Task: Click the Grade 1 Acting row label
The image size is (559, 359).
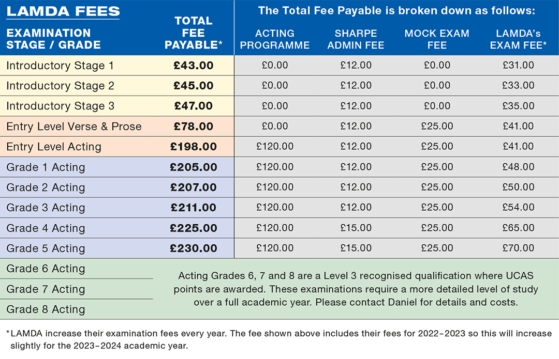Action: click(46, 167)
